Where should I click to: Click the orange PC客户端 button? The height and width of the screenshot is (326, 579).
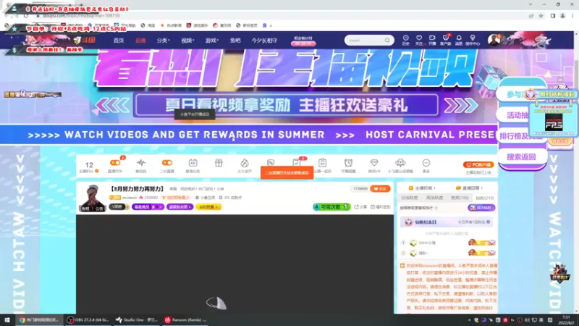(478, 165)
